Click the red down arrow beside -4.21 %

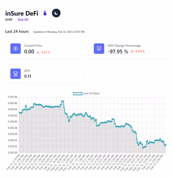(38, 52)
